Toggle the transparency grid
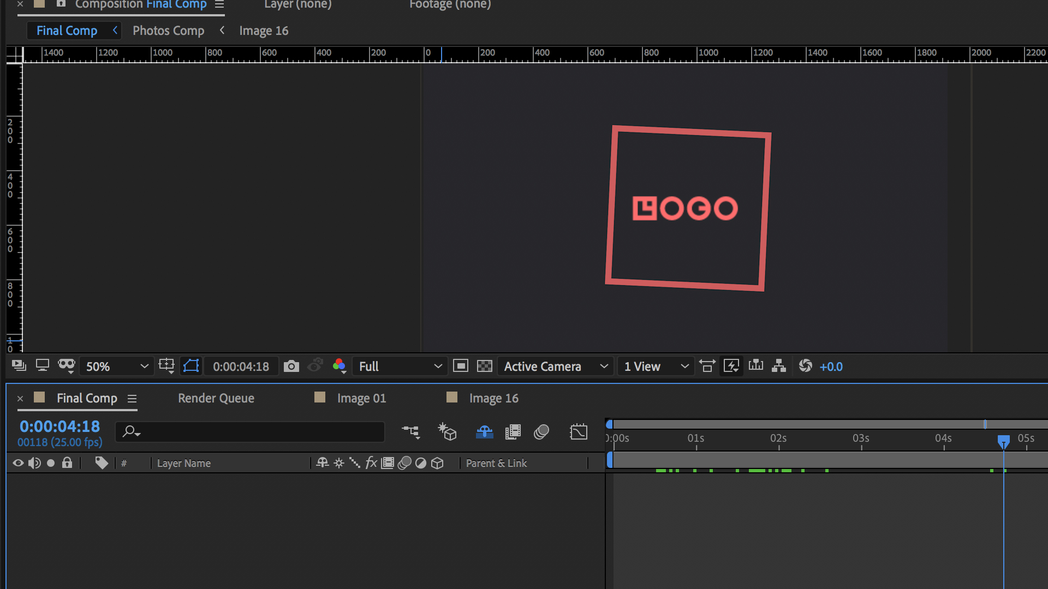The width and height of the screenshot is (1048, 589). 486,366
